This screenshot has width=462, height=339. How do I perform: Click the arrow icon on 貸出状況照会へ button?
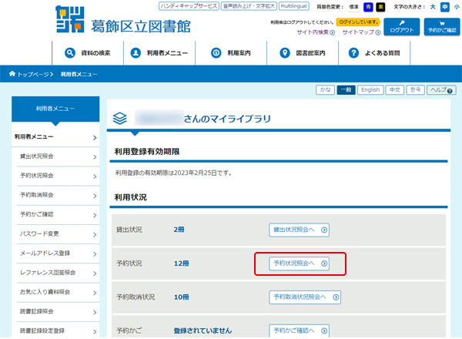click(x=324, y=230)
